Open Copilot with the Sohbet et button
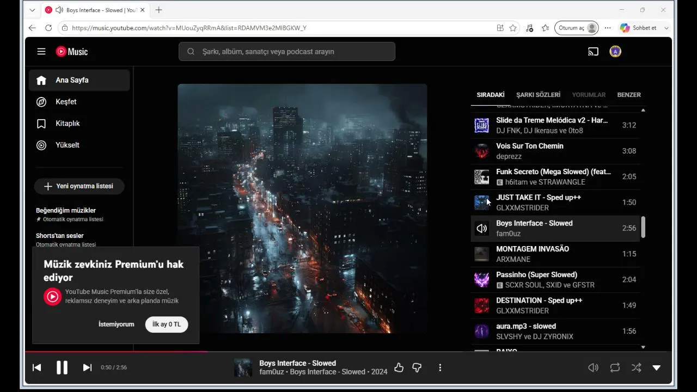Viewport: 697px width, 392px height. click(638, 28)
